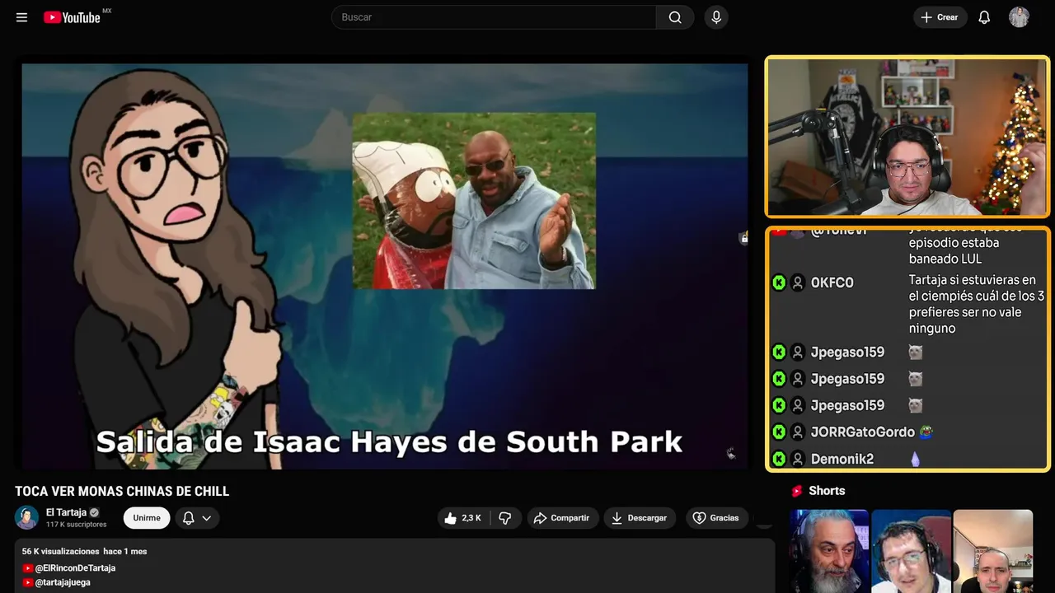Open the El Tartaja channel name link
1055x593 pixels.
(x=66, y=512)
